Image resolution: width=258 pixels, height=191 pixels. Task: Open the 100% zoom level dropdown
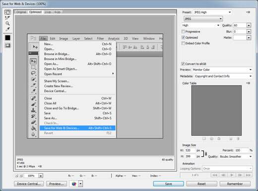tap(41, 176)
